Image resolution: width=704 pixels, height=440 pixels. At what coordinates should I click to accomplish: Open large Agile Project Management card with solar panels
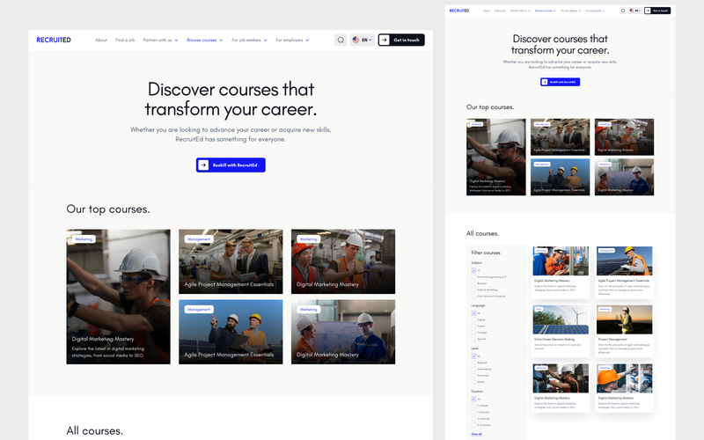click(231, 332)
